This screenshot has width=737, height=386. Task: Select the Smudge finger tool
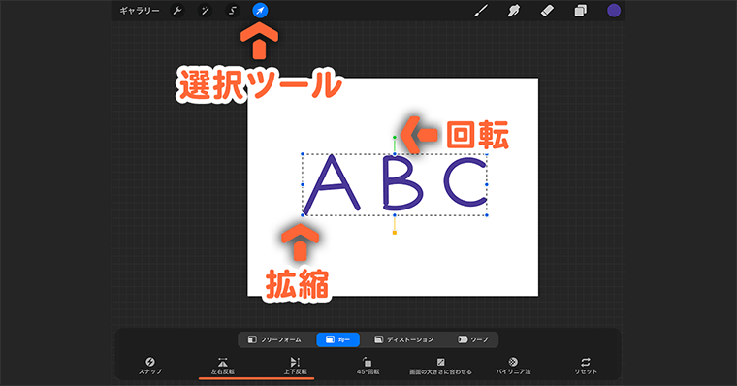[514, 11]
